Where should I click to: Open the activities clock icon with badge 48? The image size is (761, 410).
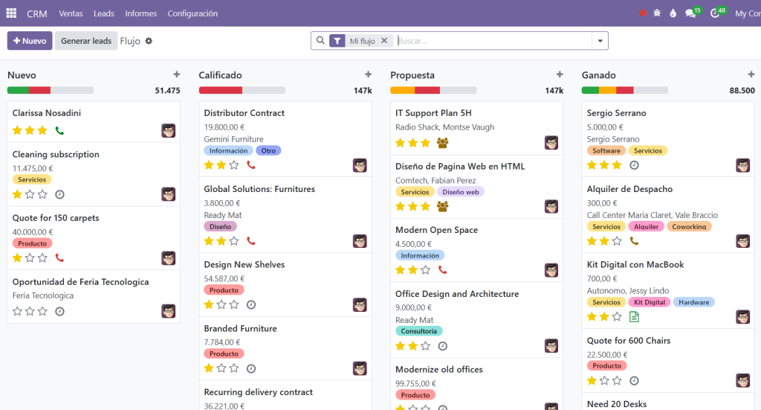716,13
